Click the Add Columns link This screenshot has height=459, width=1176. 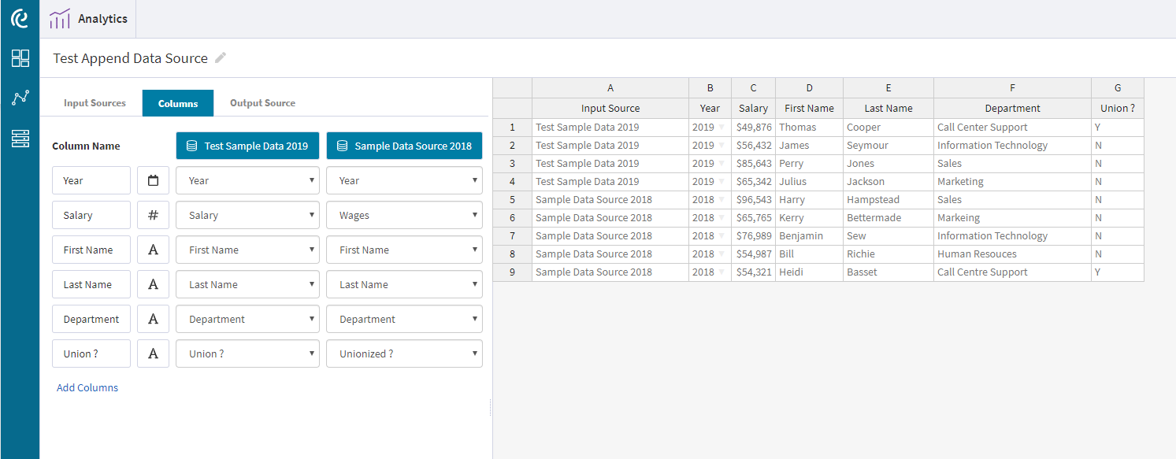pos(87,387)
